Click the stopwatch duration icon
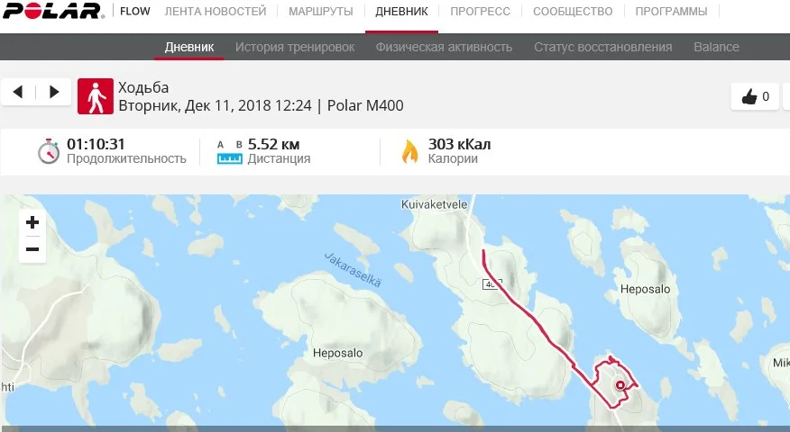 click(49, 151)
